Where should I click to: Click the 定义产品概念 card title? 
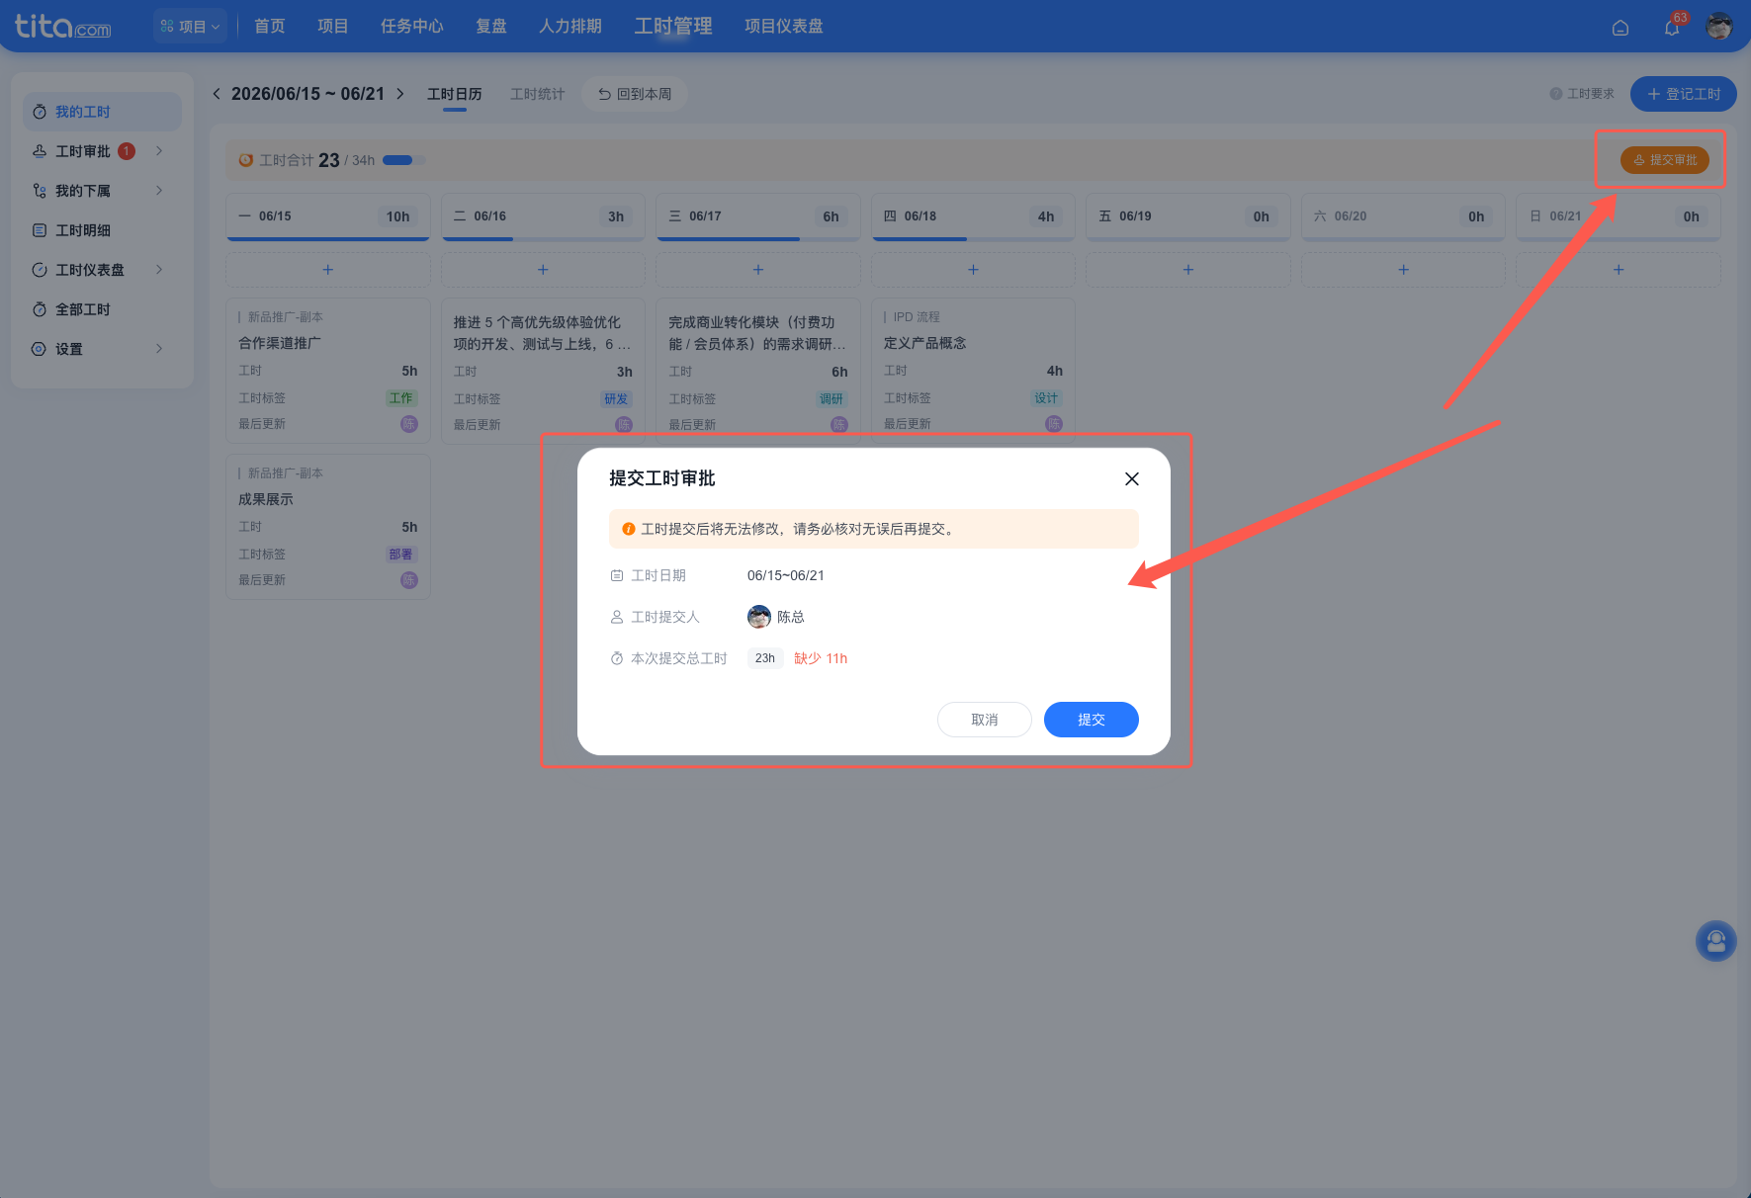[925, 343]
